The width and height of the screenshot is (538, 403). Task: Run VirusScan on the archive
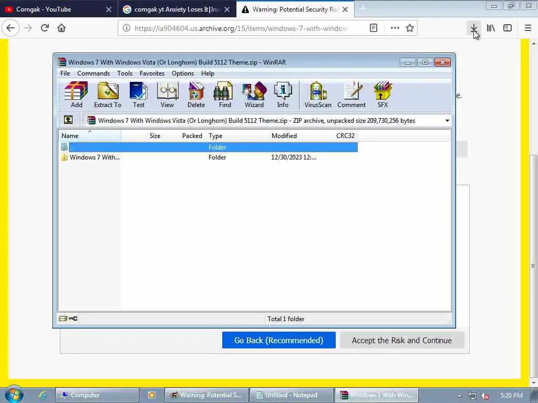coord(318,95)
